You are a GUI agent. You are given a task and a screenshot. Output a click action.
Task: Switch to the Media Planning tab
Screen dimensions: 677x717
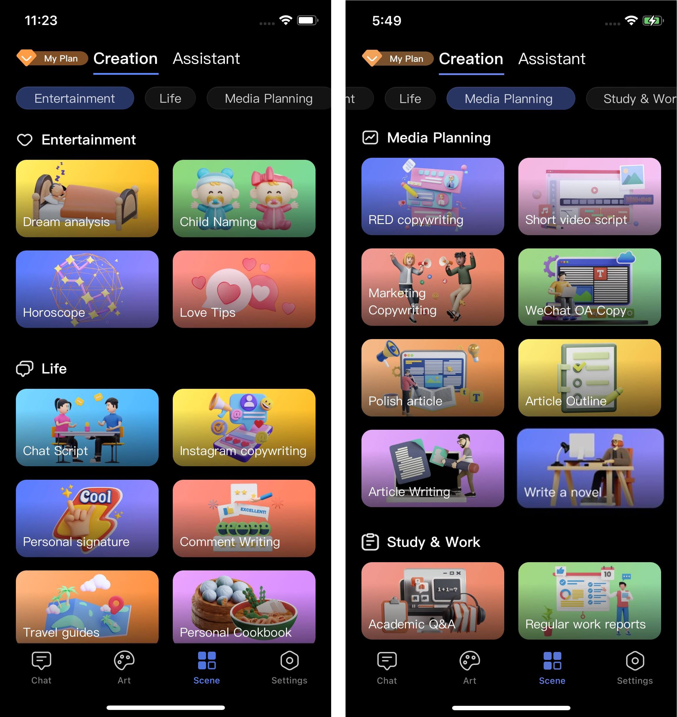(268, 99)
